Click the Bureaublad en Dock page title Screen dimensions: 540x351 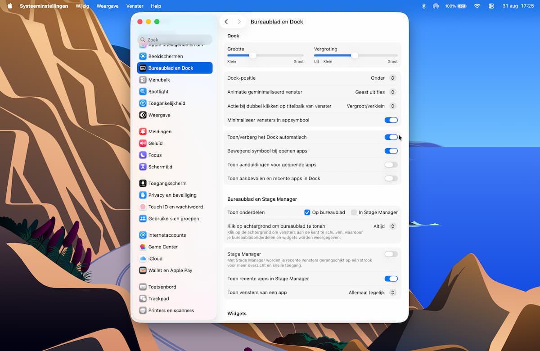click(277, 22)
